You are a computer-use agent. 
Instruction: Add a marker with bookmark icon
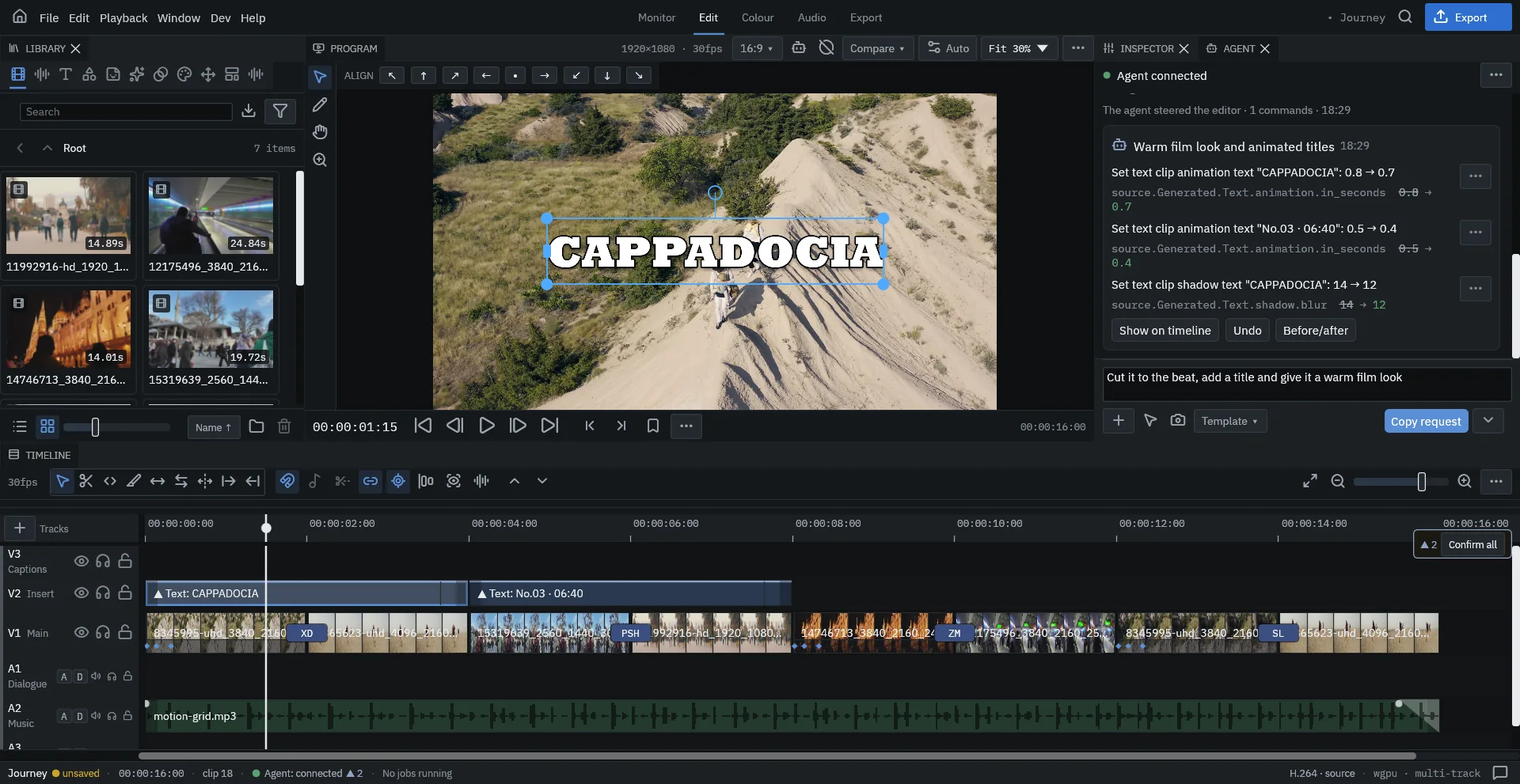pyautogui.click(x=653, y=426)
